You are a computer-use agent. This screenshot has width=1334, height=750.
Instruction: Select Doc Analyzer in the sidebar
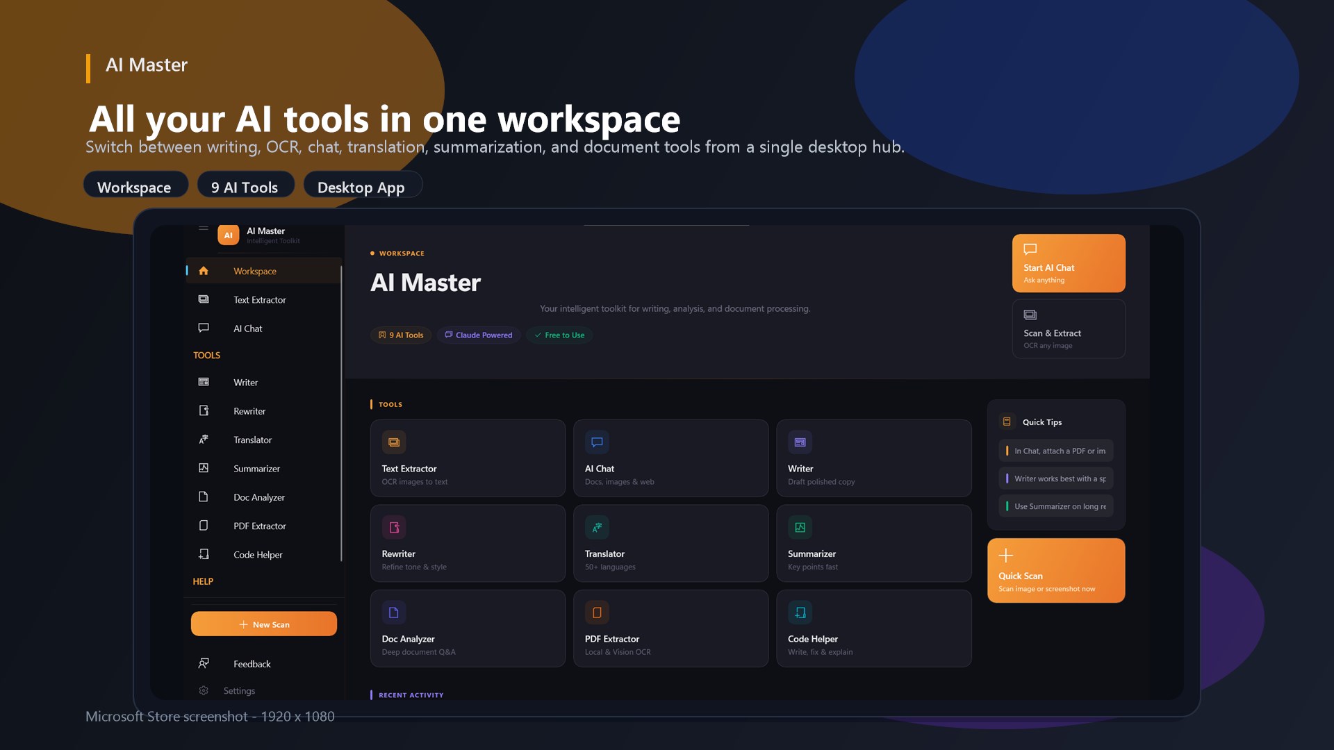(x=264, y=497)
